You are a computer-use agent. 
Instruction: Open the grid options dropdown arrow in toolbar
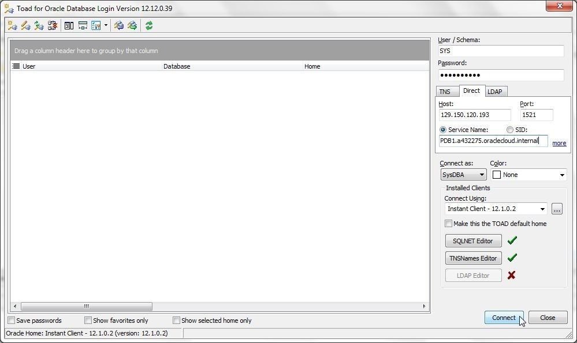point(106,25)
